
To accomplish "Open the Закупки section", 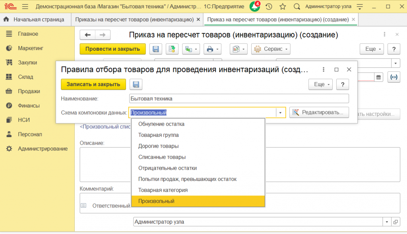I will (27, 63).
